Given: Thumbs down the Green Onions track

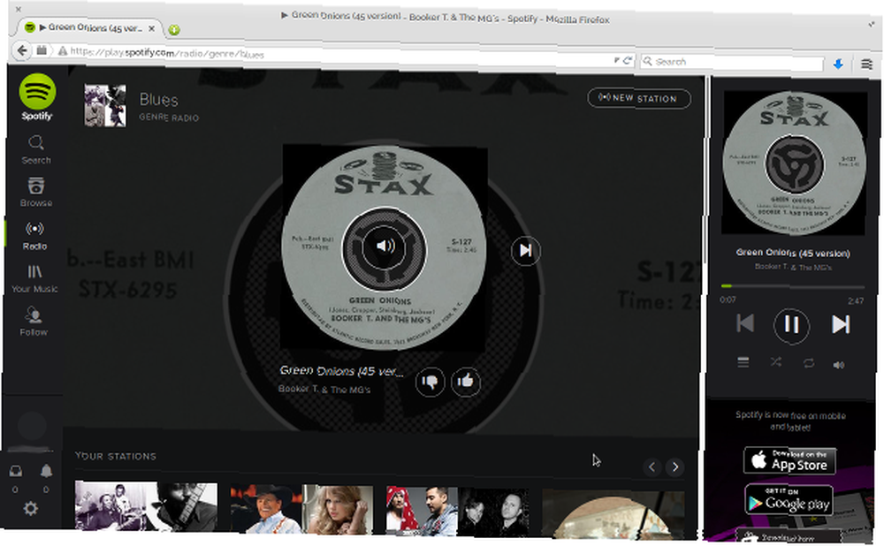Looking at the screenshot, I should click(430, 382).
